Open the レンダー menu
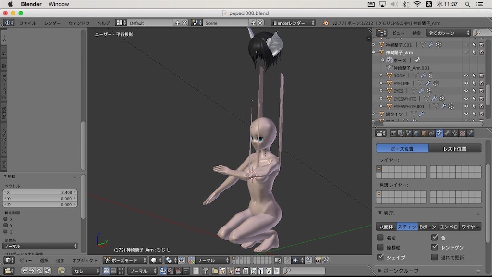This screenshot has height=277, width=492. coord(52,23)
